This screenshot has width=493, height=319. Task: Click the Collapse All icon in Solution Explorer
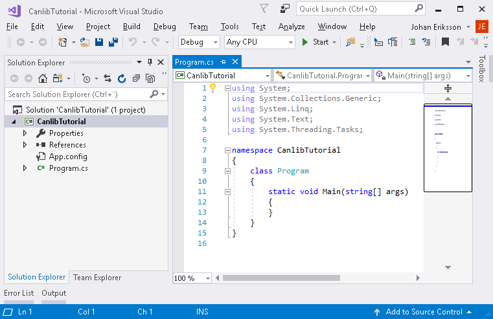(136, 78)
